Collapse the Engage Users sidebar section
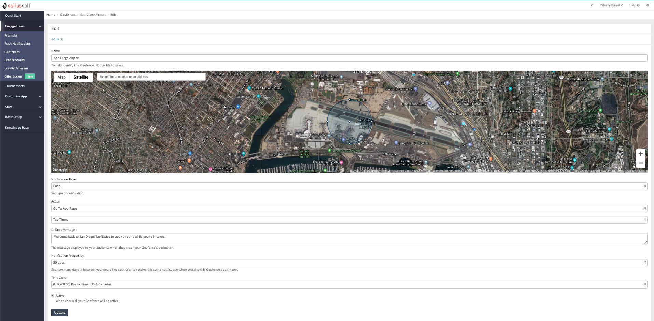The width and height of the screenshot is (654, 321). (x=22, y=26)
